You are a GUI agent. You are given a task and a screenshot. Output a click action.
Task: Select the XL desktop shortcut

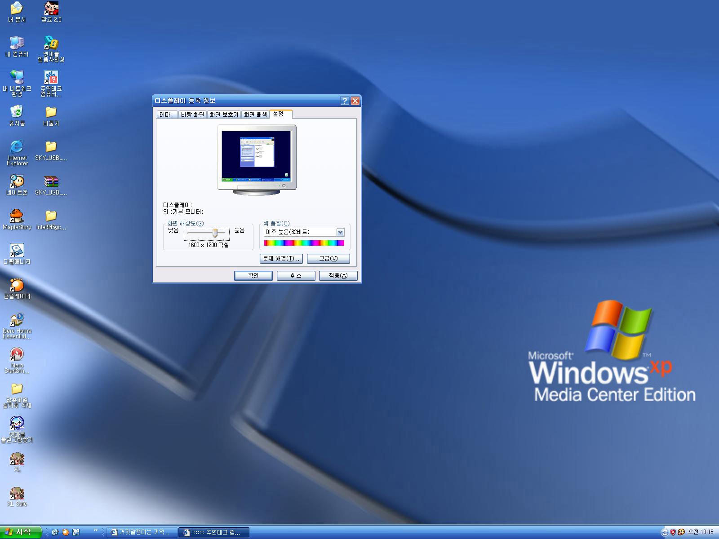coord(17,461)
